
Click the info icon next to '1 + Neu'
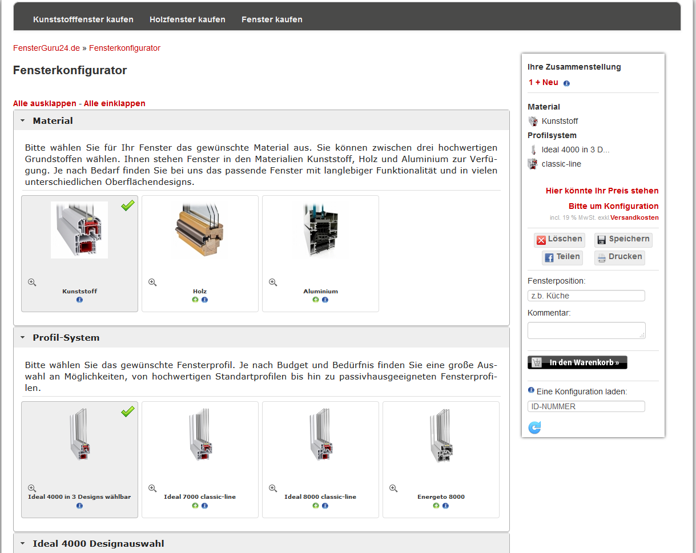coord(566,83)
